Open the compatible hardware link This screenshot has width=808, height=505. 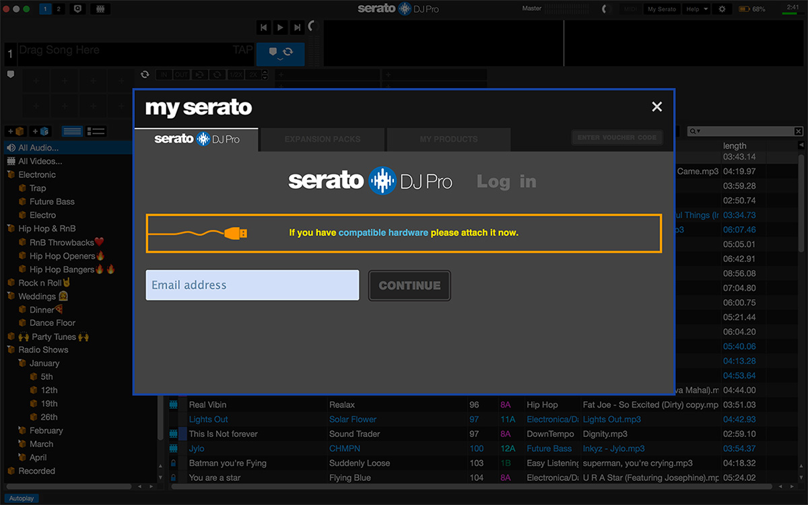[x=383, y=233]
